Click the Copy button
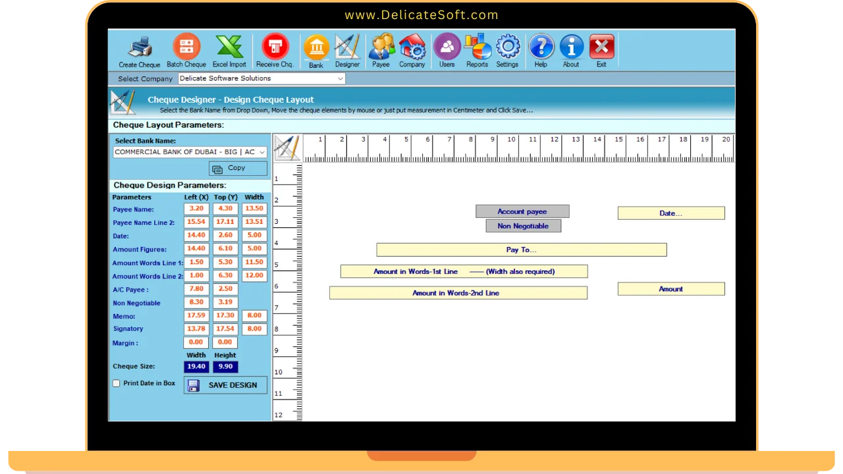The image size is (843, 474). point(238,169)
